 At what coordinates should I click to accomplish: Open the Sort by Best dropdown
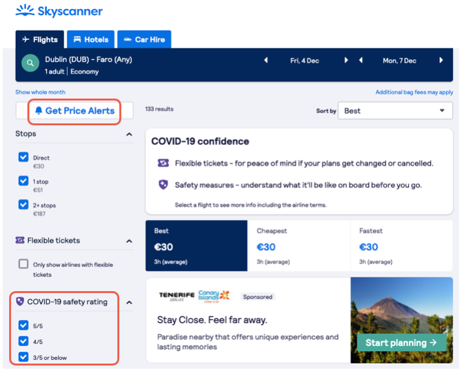395,110
